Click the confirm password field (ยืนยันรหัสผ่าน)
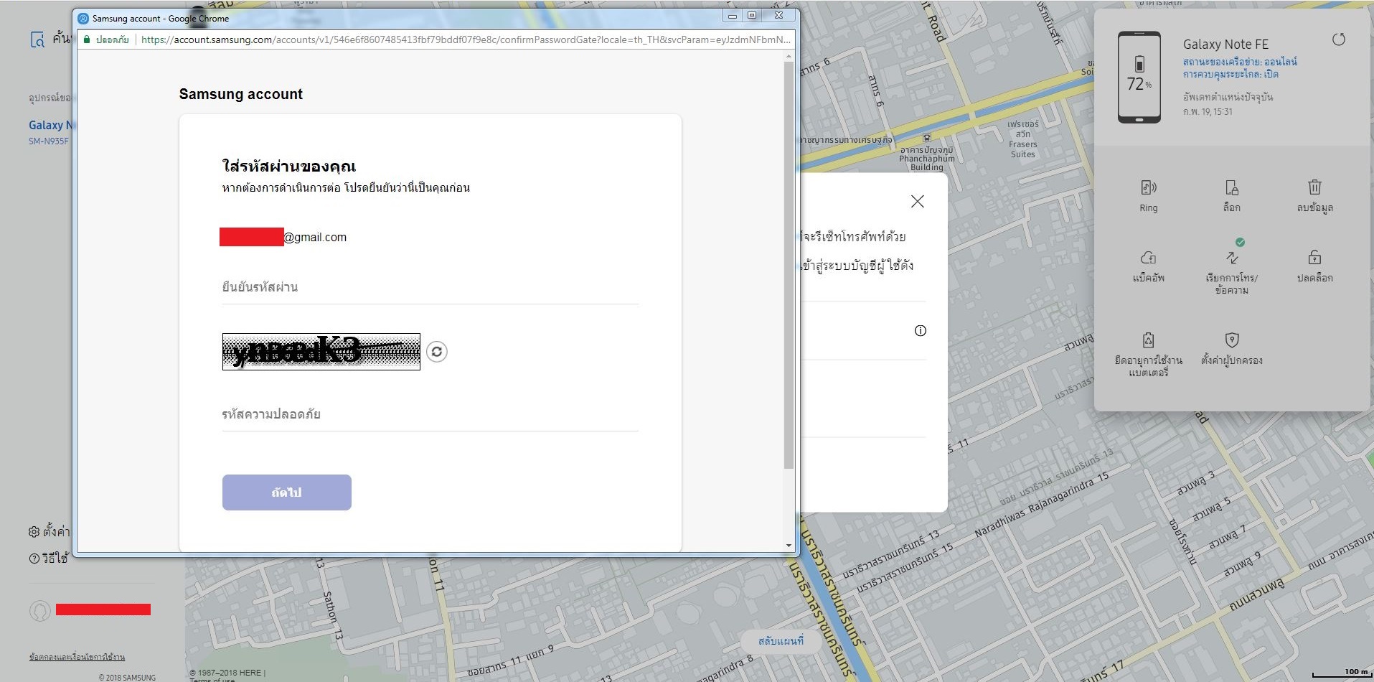This screenshot has width=1374, height=682. [x=430, y=287]
